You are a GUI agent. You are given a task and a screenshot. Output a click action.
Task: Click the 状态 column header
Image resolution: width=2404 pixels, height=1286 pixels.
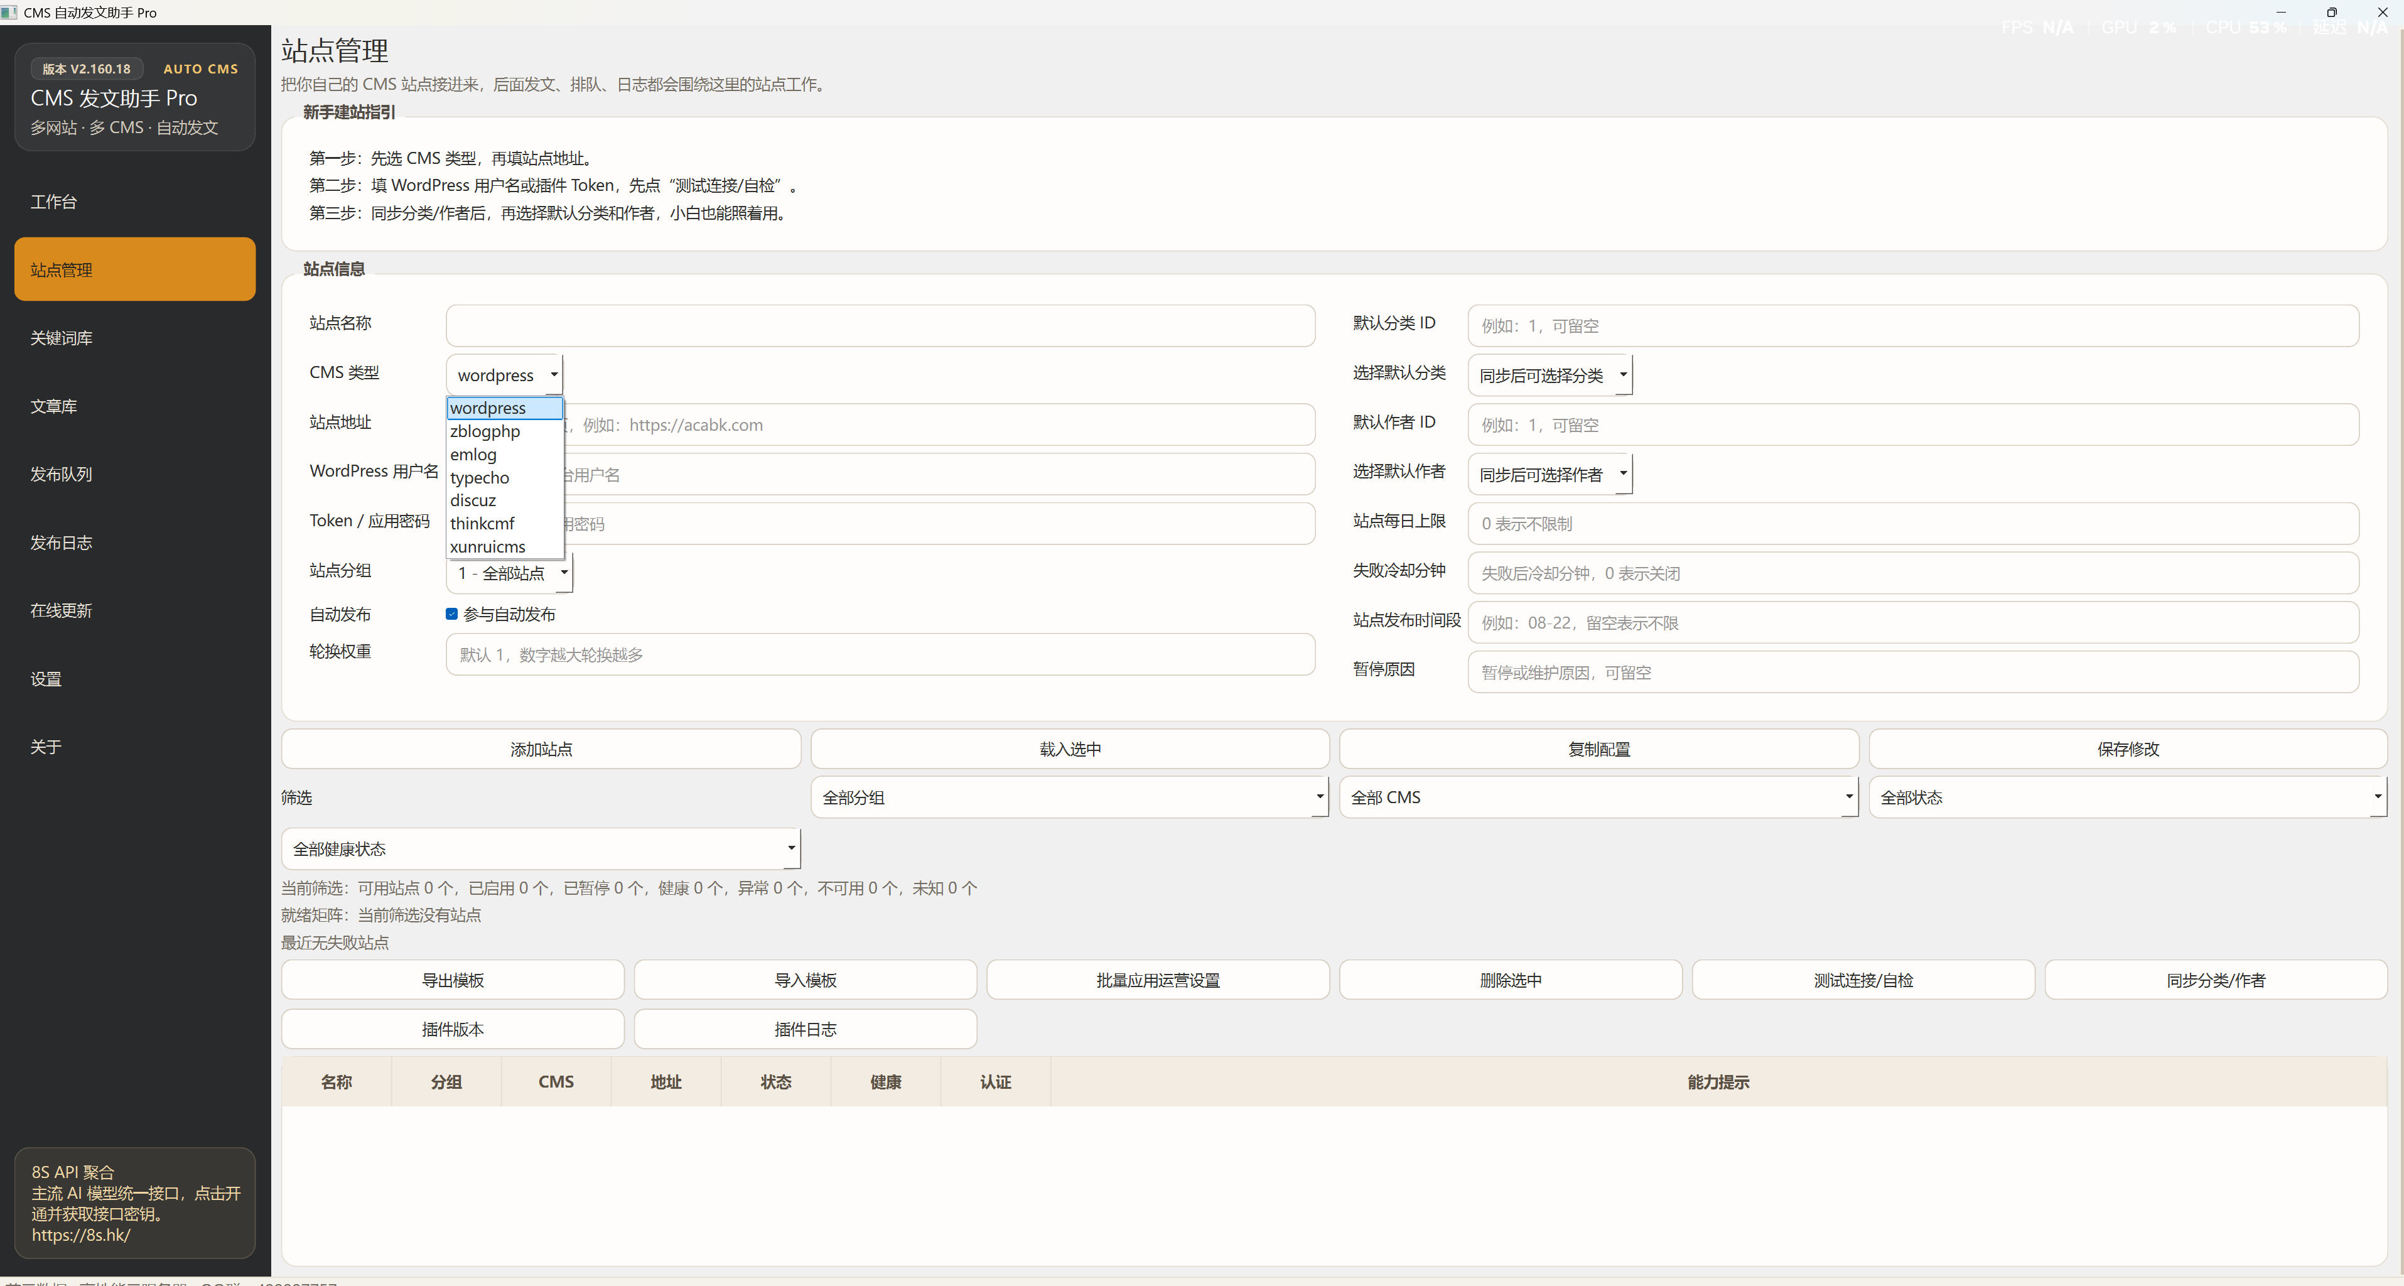777,1082
